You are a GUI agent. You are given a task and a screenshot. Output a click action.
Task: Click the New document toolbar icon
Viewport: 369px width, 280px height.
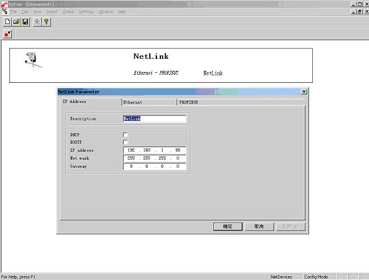tap(7, 22)
